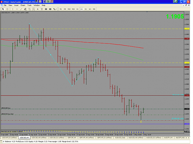Screen dimensions: 193x144
Task: Open the Insert menu
Action: click(16, 5)
